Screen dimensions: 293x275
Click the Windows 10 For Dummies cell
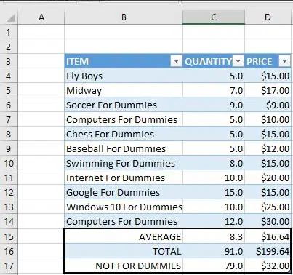(x=124, y=207)
